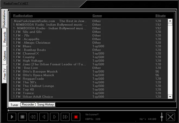Open the Options side tab
This screenshot has height=123, width=179.
tap(5, 56)
